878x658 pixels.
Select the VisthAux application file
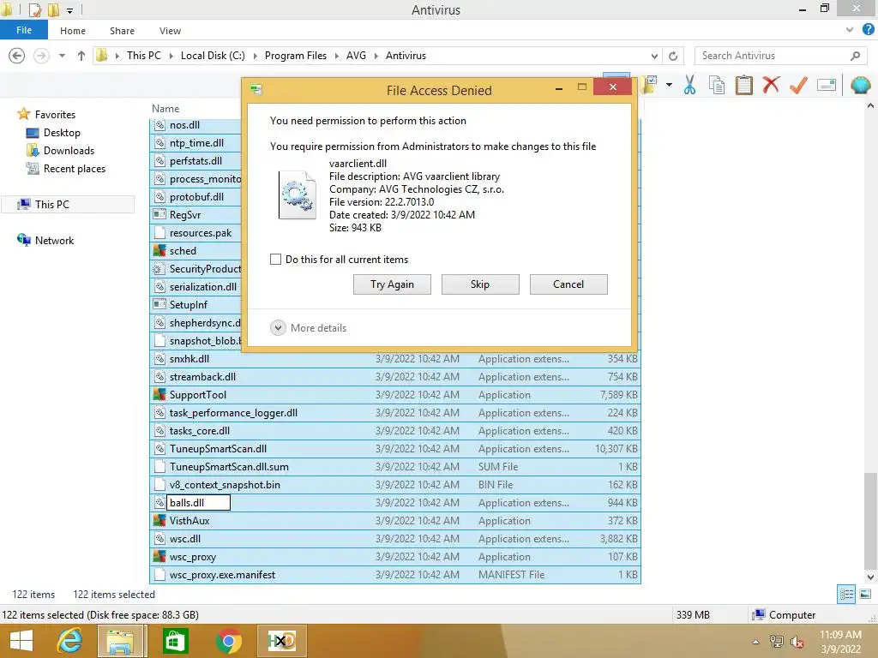click(x=395, y=521)
